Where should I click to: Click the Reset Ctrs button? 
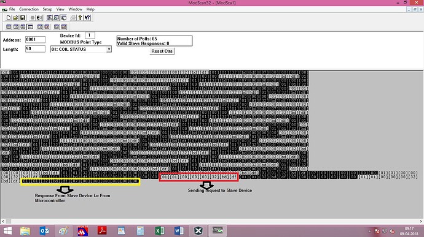(x=162, y=51)
